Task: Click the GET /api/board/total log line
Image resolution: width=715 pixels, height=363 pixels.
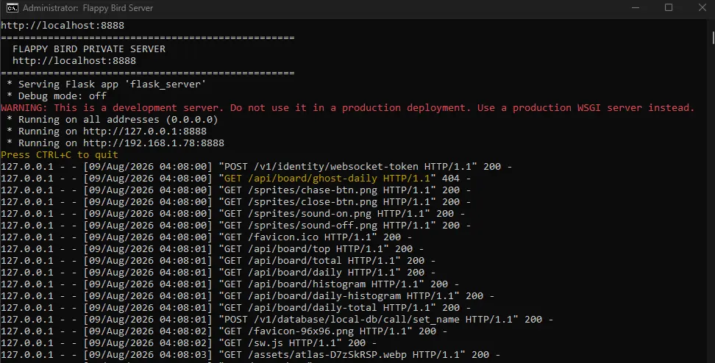Action: (x=218, y=261)
